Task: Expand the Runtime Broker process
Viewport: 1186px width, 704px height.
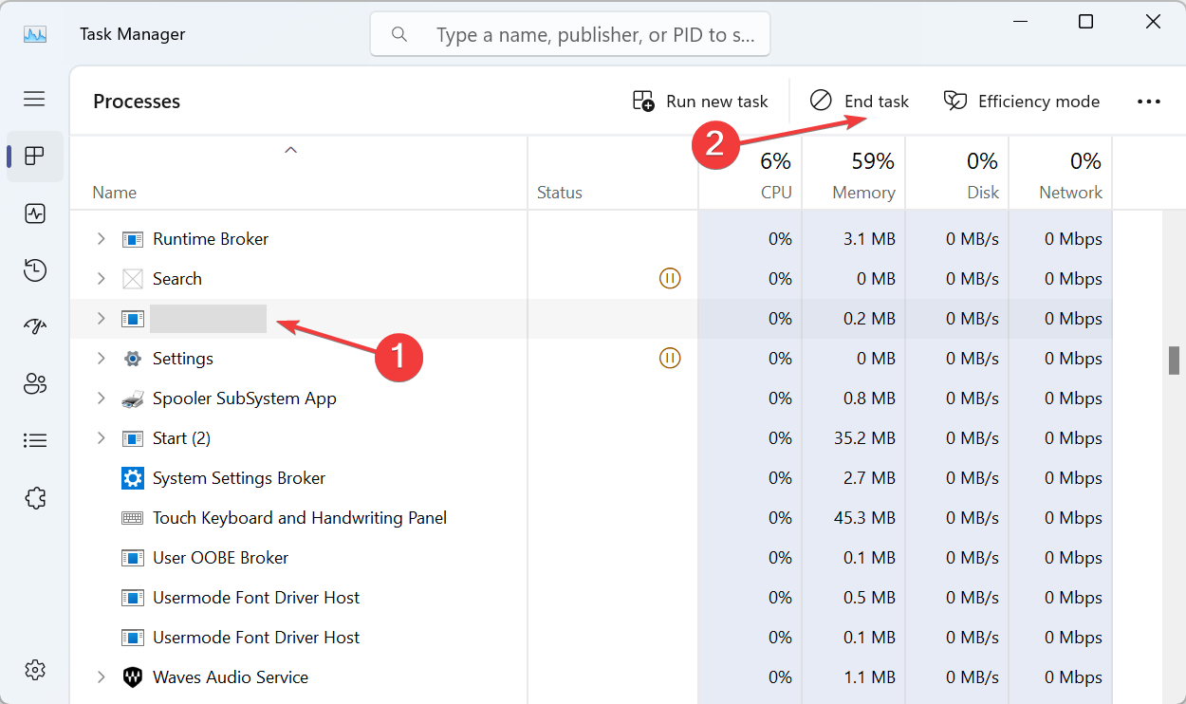Action: pyautogui.click(x=101, y=239)
